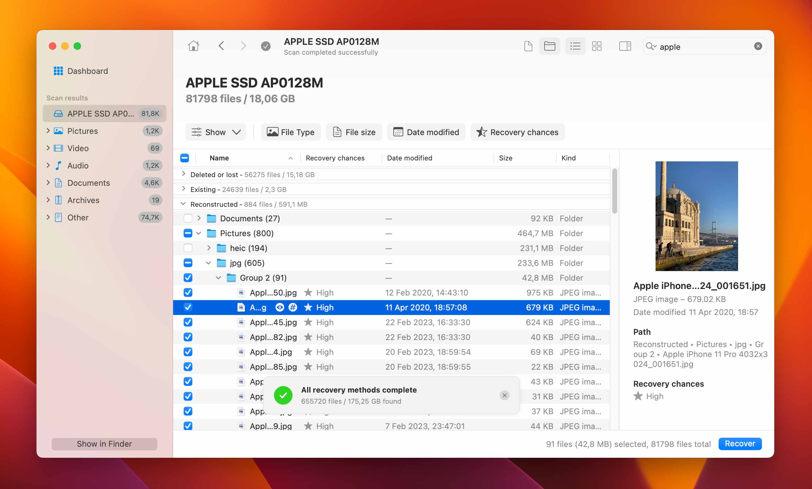Click the scan completed checkmark icon
This screenshot has height=489, width=812.
(266, 46)
